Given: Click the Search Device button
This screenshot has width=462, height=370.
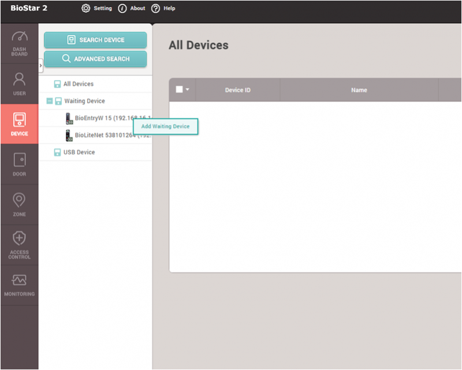Looking at the screenshot, I should point(95,39).
